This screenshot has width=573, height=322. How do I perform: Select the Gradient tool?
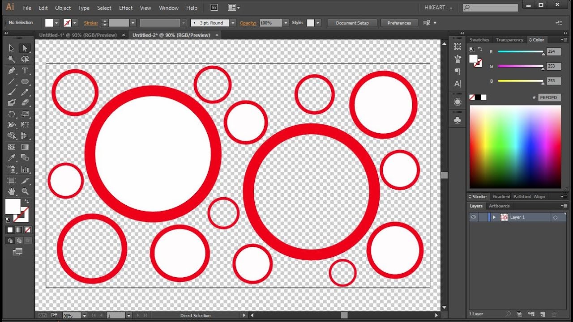[x=25, y=147]
